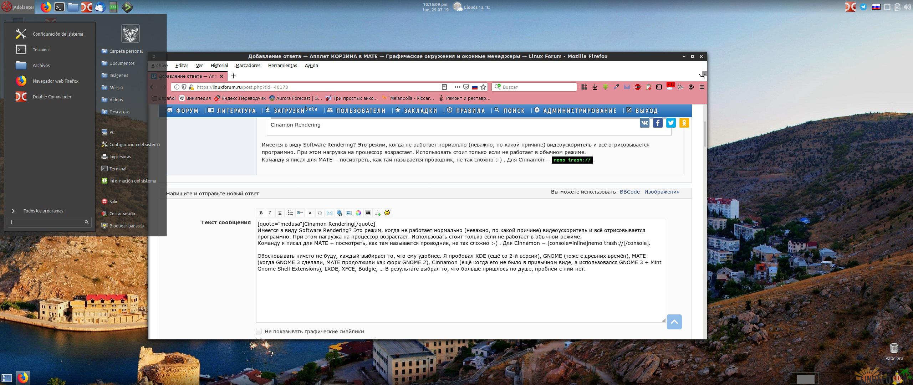Viewport: 913px width, 385px height.
Task: Toggle the no graphic smileys checkbox
Action: [x=259, y=332]
